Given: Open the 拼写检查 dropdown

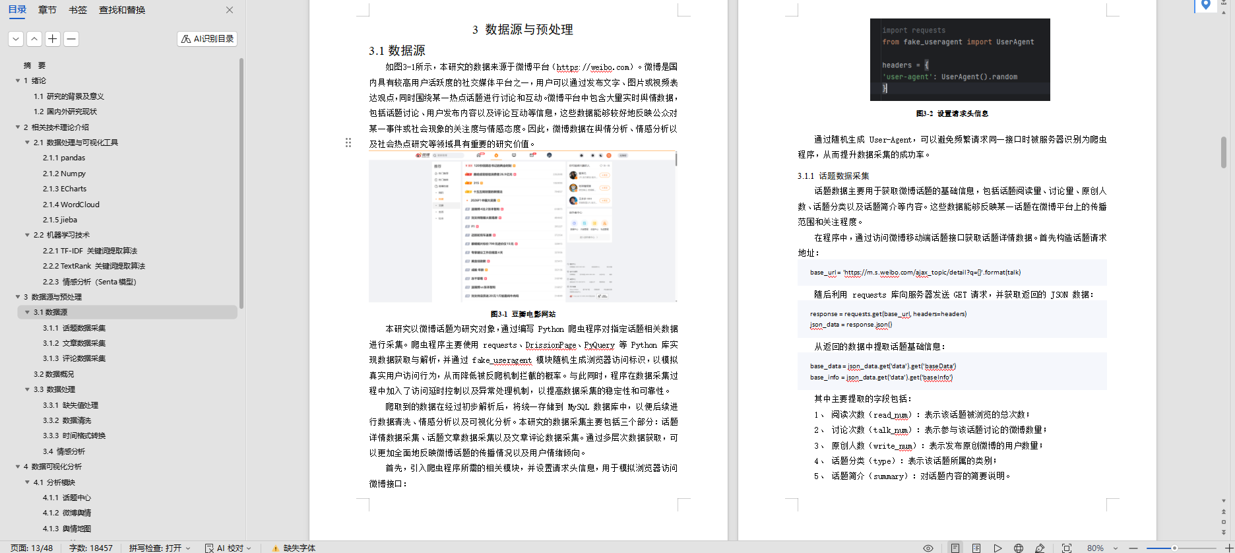Looking at the screenshot, I should (x=160, y=548).
